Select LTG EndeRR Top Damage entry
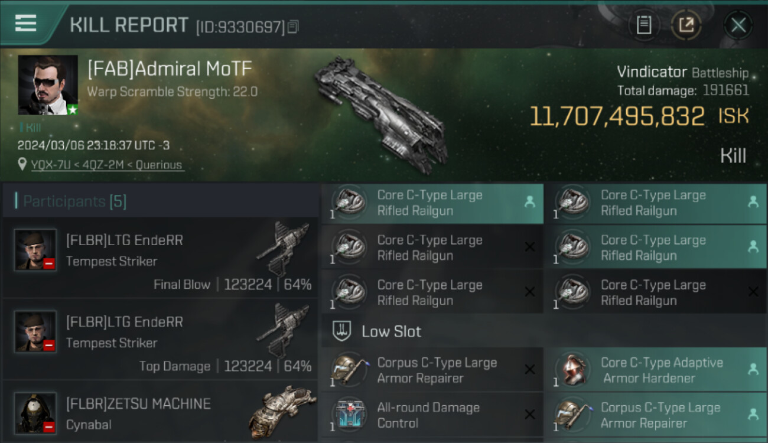 pyautogui.click(x=160, y=339)
